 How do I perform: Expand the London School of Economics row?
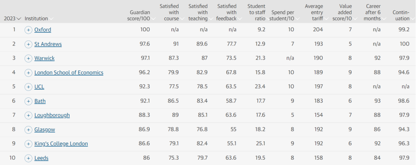pos(28,73)
